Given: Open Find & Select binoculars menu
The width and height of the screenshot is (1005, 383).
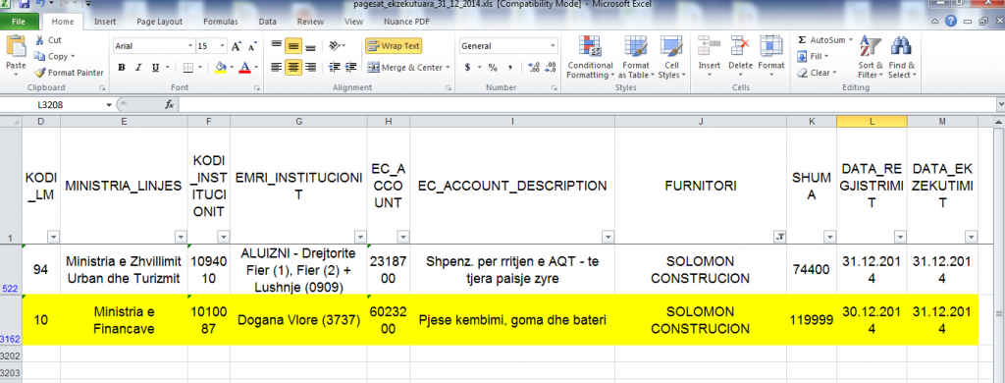Looking at the screenshot, I should tap(902, 57).
